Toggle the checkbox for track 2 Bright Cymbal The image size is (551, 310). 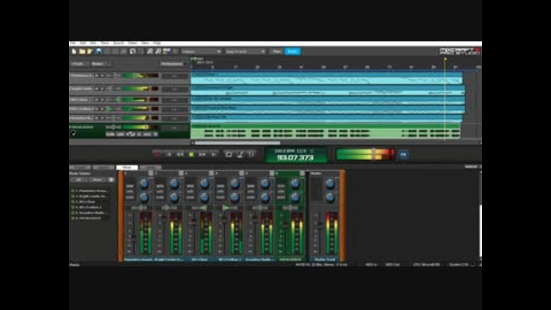click(73, 196)
